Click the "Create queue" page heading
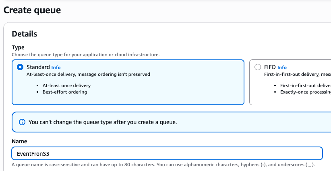 [x=32, y=10]
